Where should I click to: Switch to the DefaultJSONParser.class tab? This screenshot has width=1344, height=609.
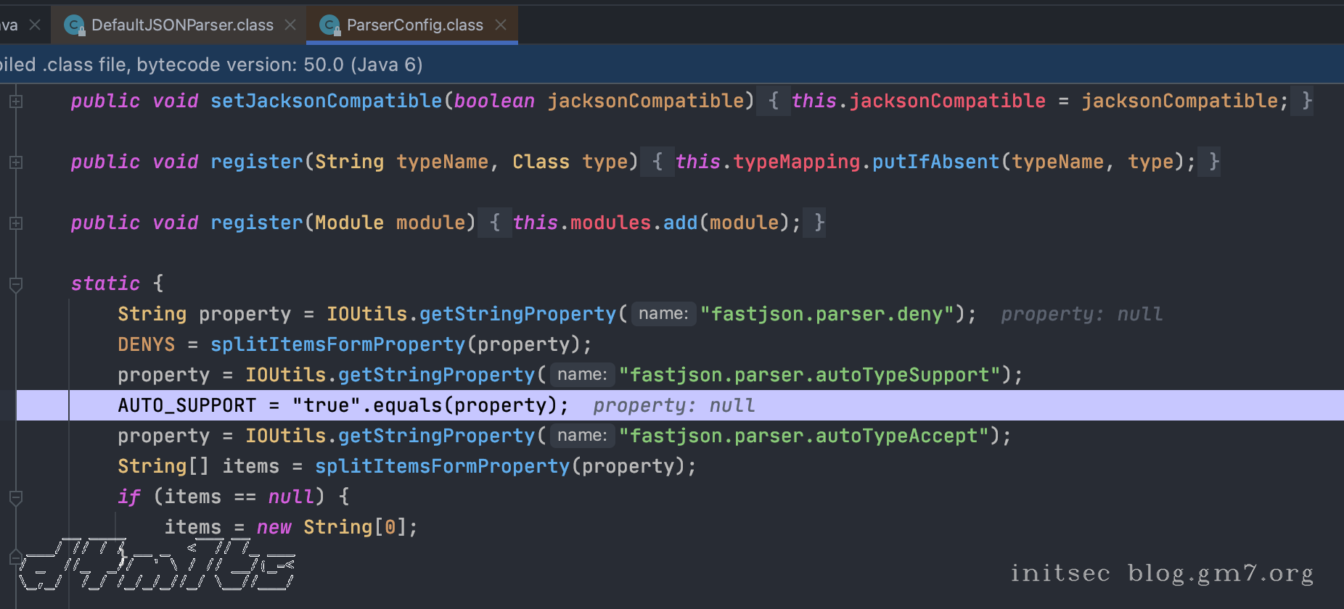(x=182, y=25)
